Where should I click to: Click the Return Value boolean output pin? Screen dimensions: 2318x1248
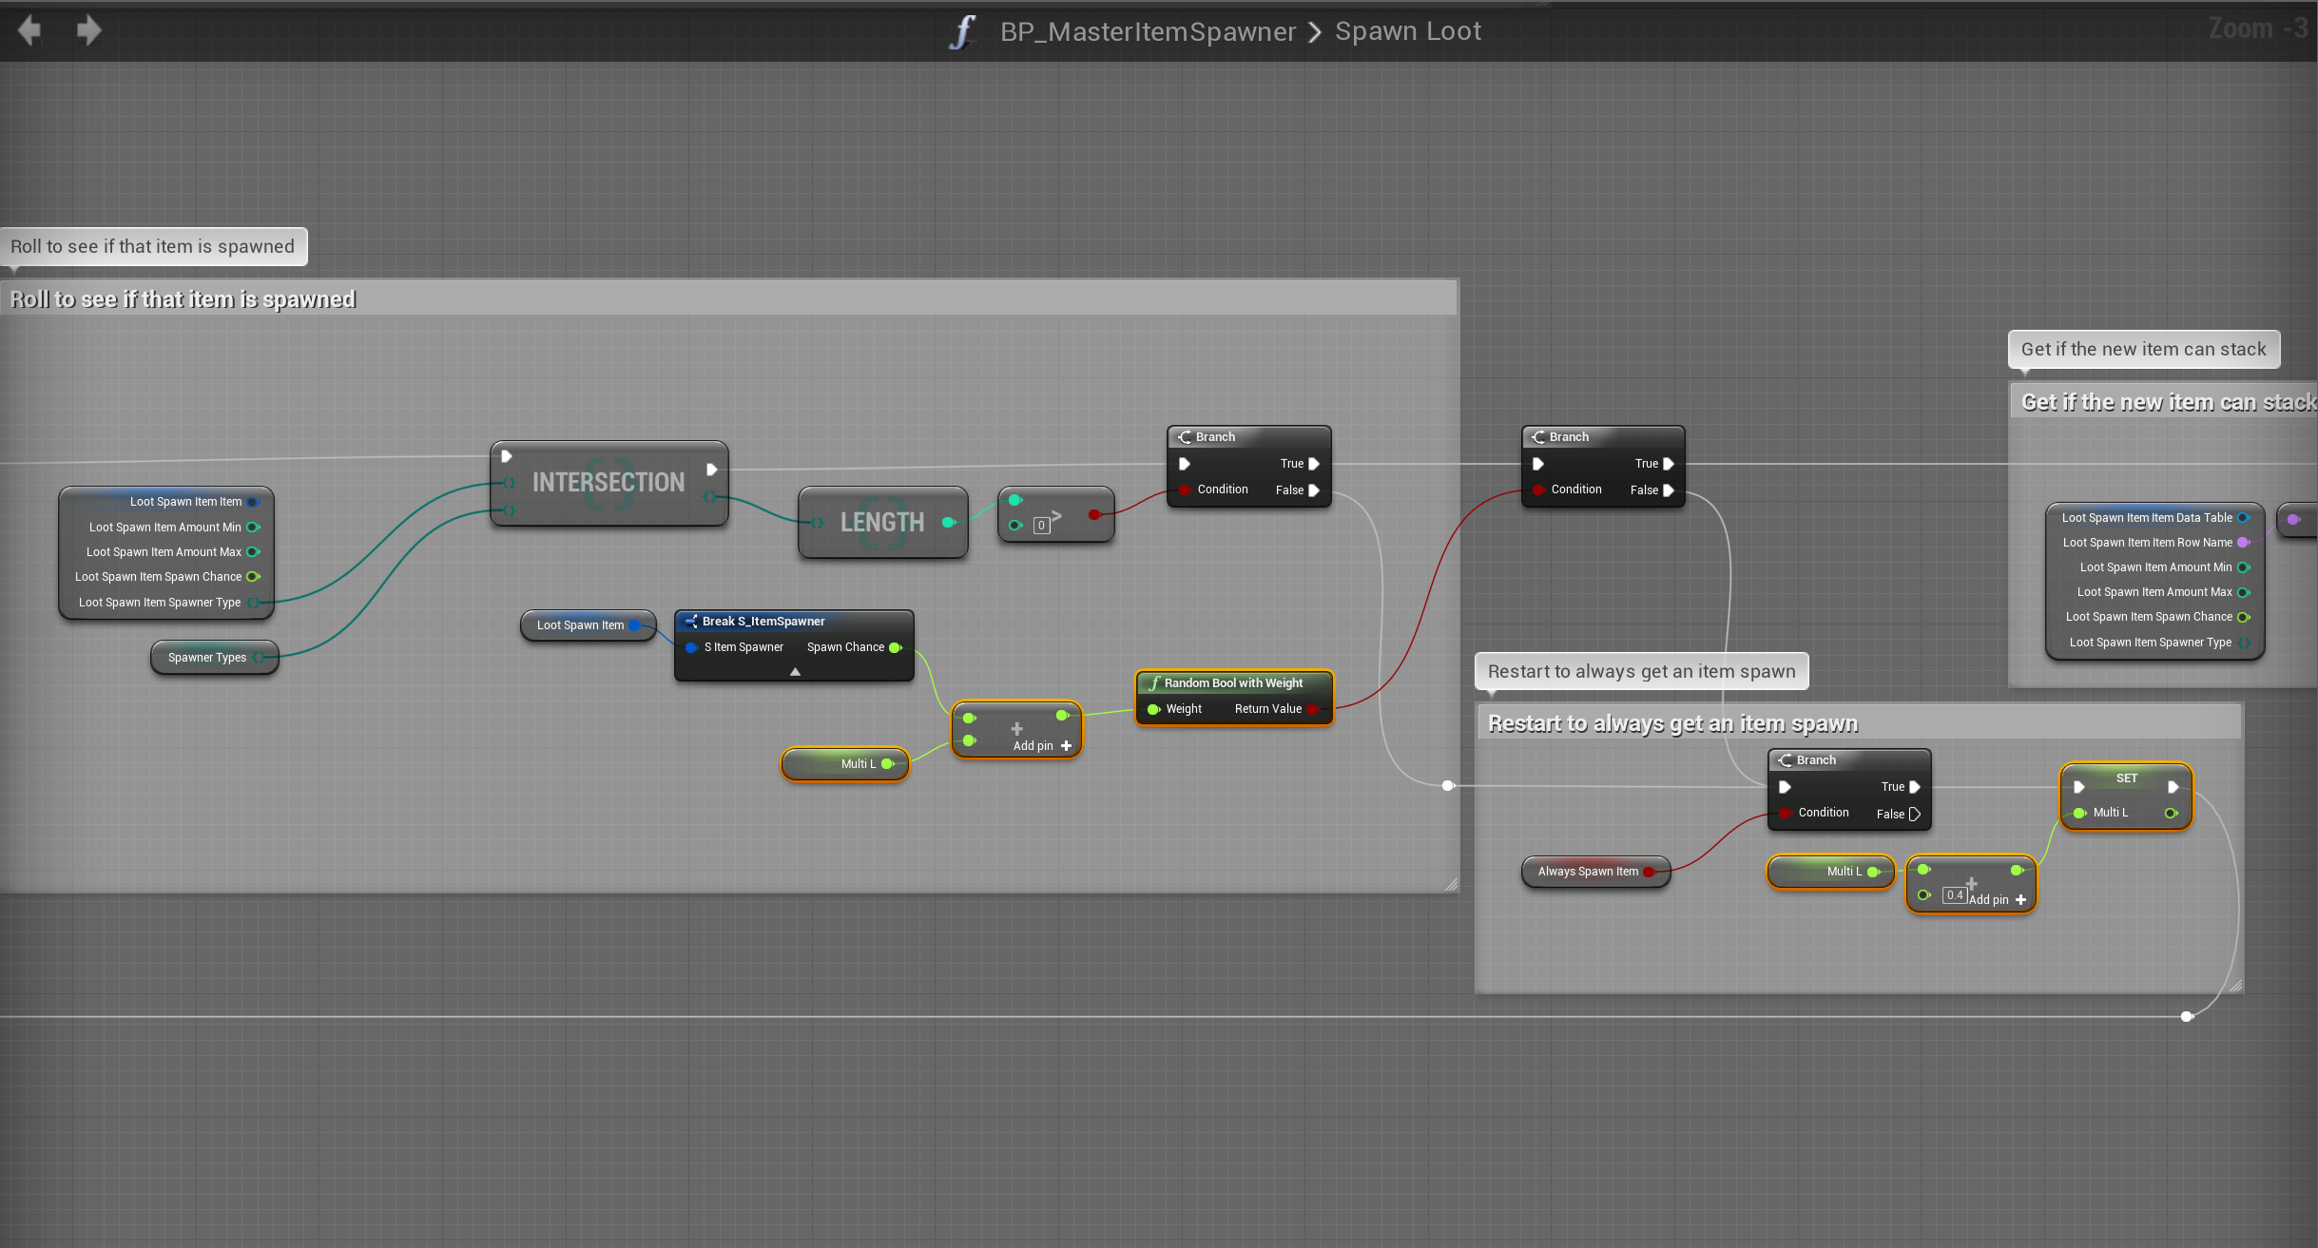click(x=1313, y=709)
